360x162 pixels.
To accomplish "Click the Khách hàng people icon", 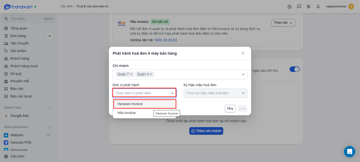I will click(6, 59).
